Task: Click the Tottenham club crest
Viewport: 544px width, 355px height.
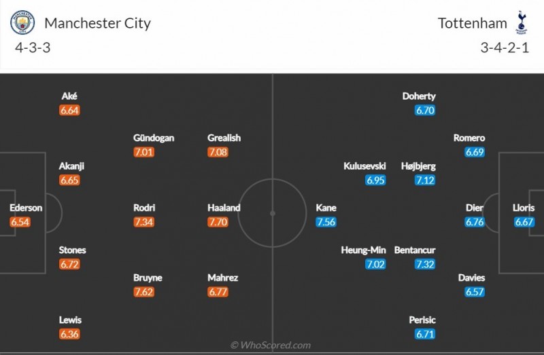Action: pyautogui.click(x=522, y=23)
